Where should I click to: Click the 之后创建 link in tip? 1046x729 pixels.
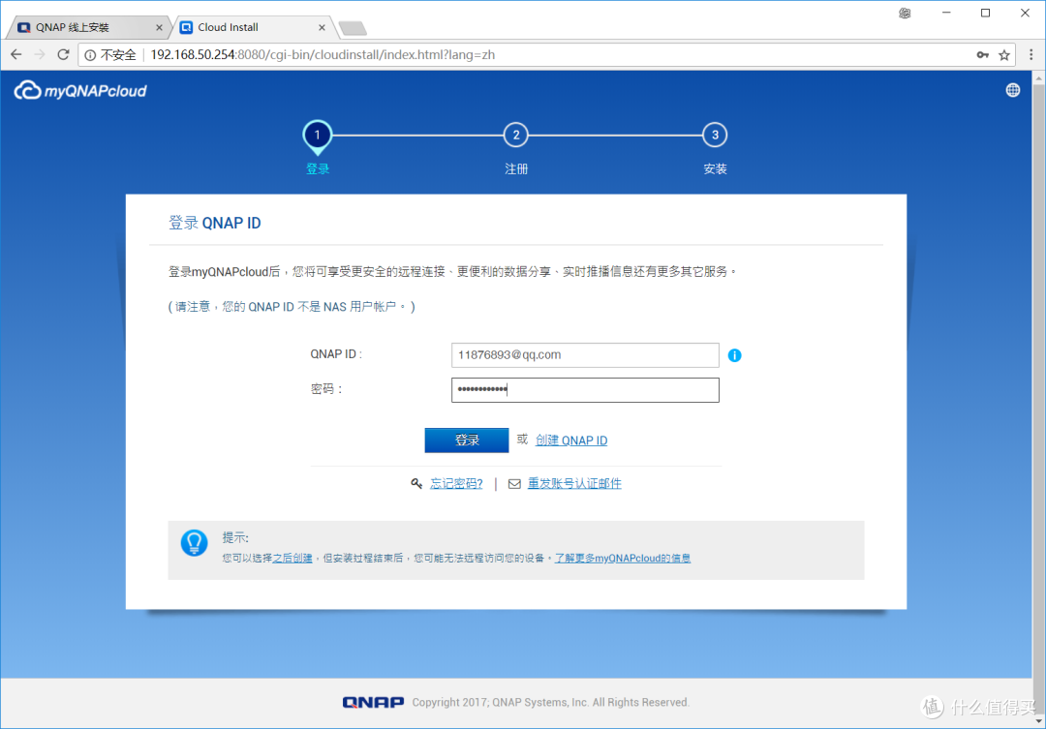click(292, 559)
